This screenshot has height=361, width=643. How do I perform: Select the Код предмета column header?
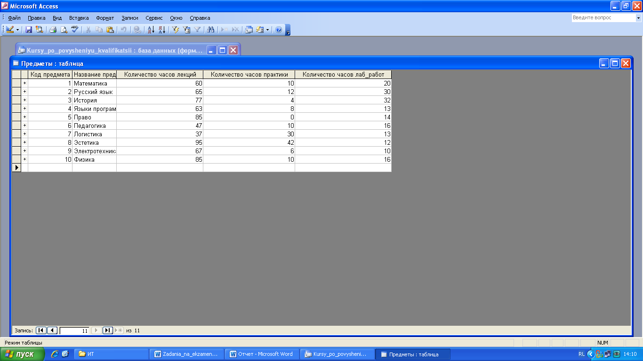point(50,75)
